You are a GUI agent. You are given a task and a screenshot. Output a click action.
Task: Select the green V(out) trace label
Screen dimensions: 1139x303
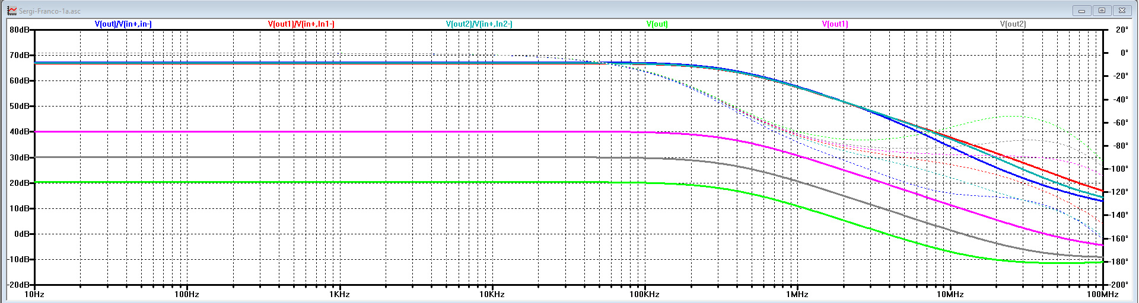click(657, 24)
